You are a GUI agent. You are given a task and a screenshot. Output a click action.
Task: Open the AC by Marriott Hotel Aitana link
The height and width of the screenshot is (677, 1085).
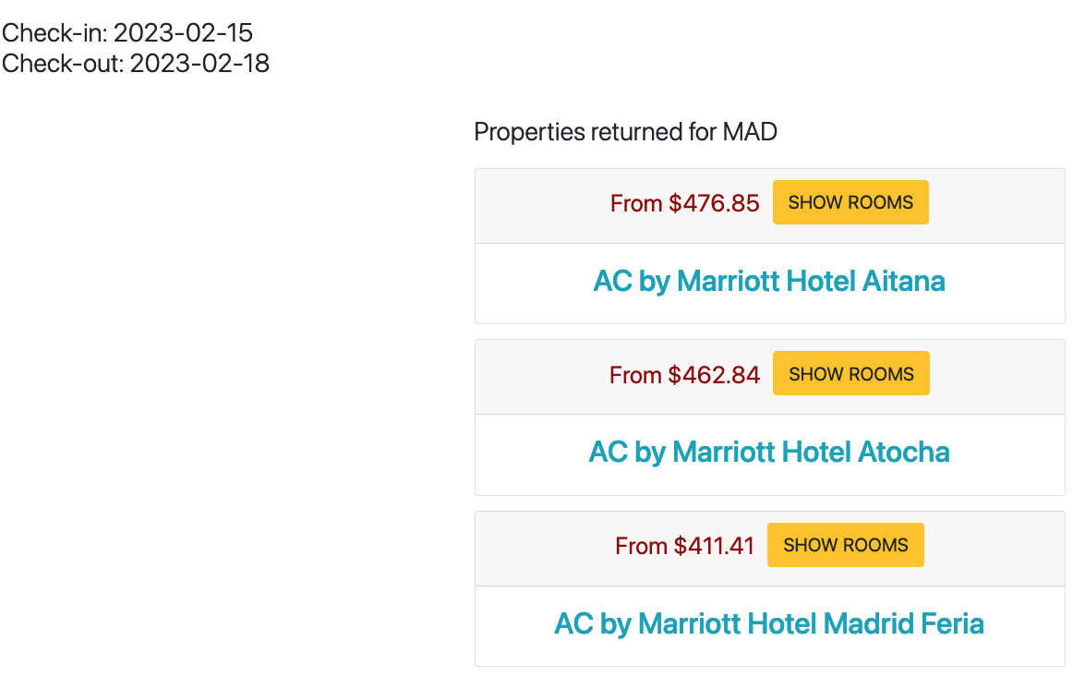click(x=769, y=282)
